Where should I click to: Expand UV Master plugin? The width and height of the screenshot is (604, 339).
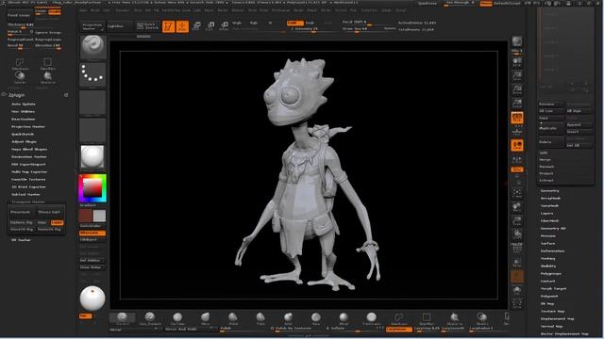(x=21, y=240)
